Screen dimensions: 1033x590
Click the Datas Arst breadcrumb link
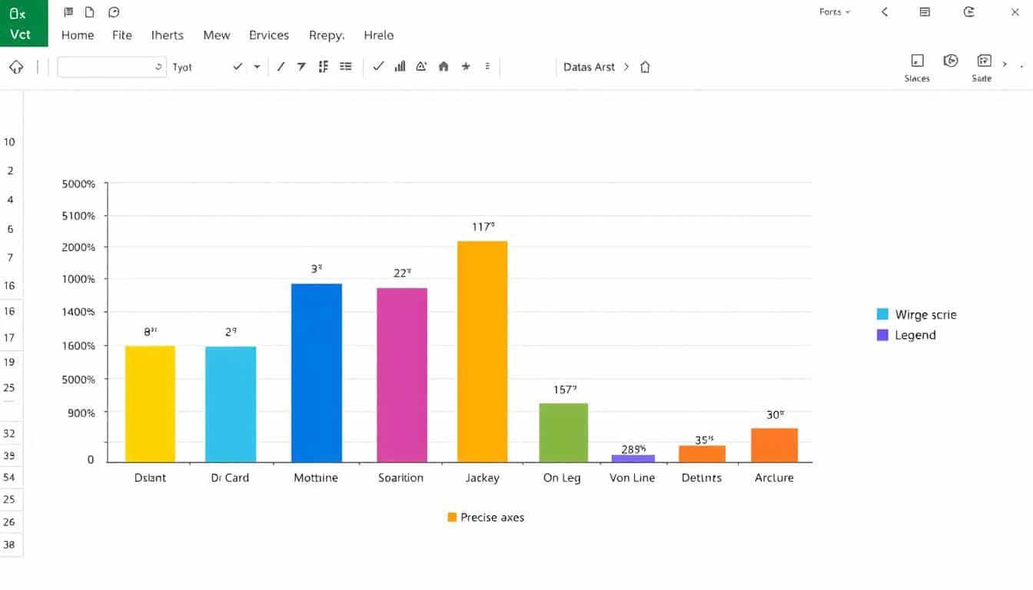[x=590, y=67]
